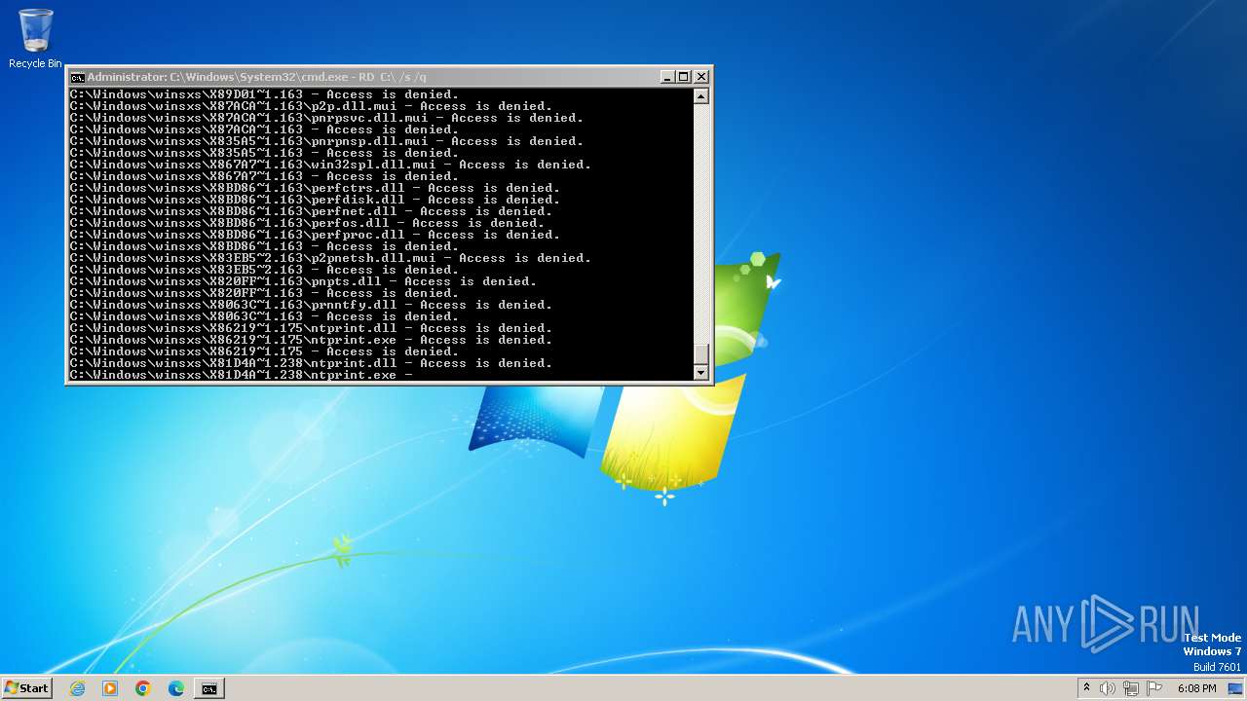Click the line containing pnrpsvc.dll.mui
The image size is (1247, 701).
click(x=326, y=118)
